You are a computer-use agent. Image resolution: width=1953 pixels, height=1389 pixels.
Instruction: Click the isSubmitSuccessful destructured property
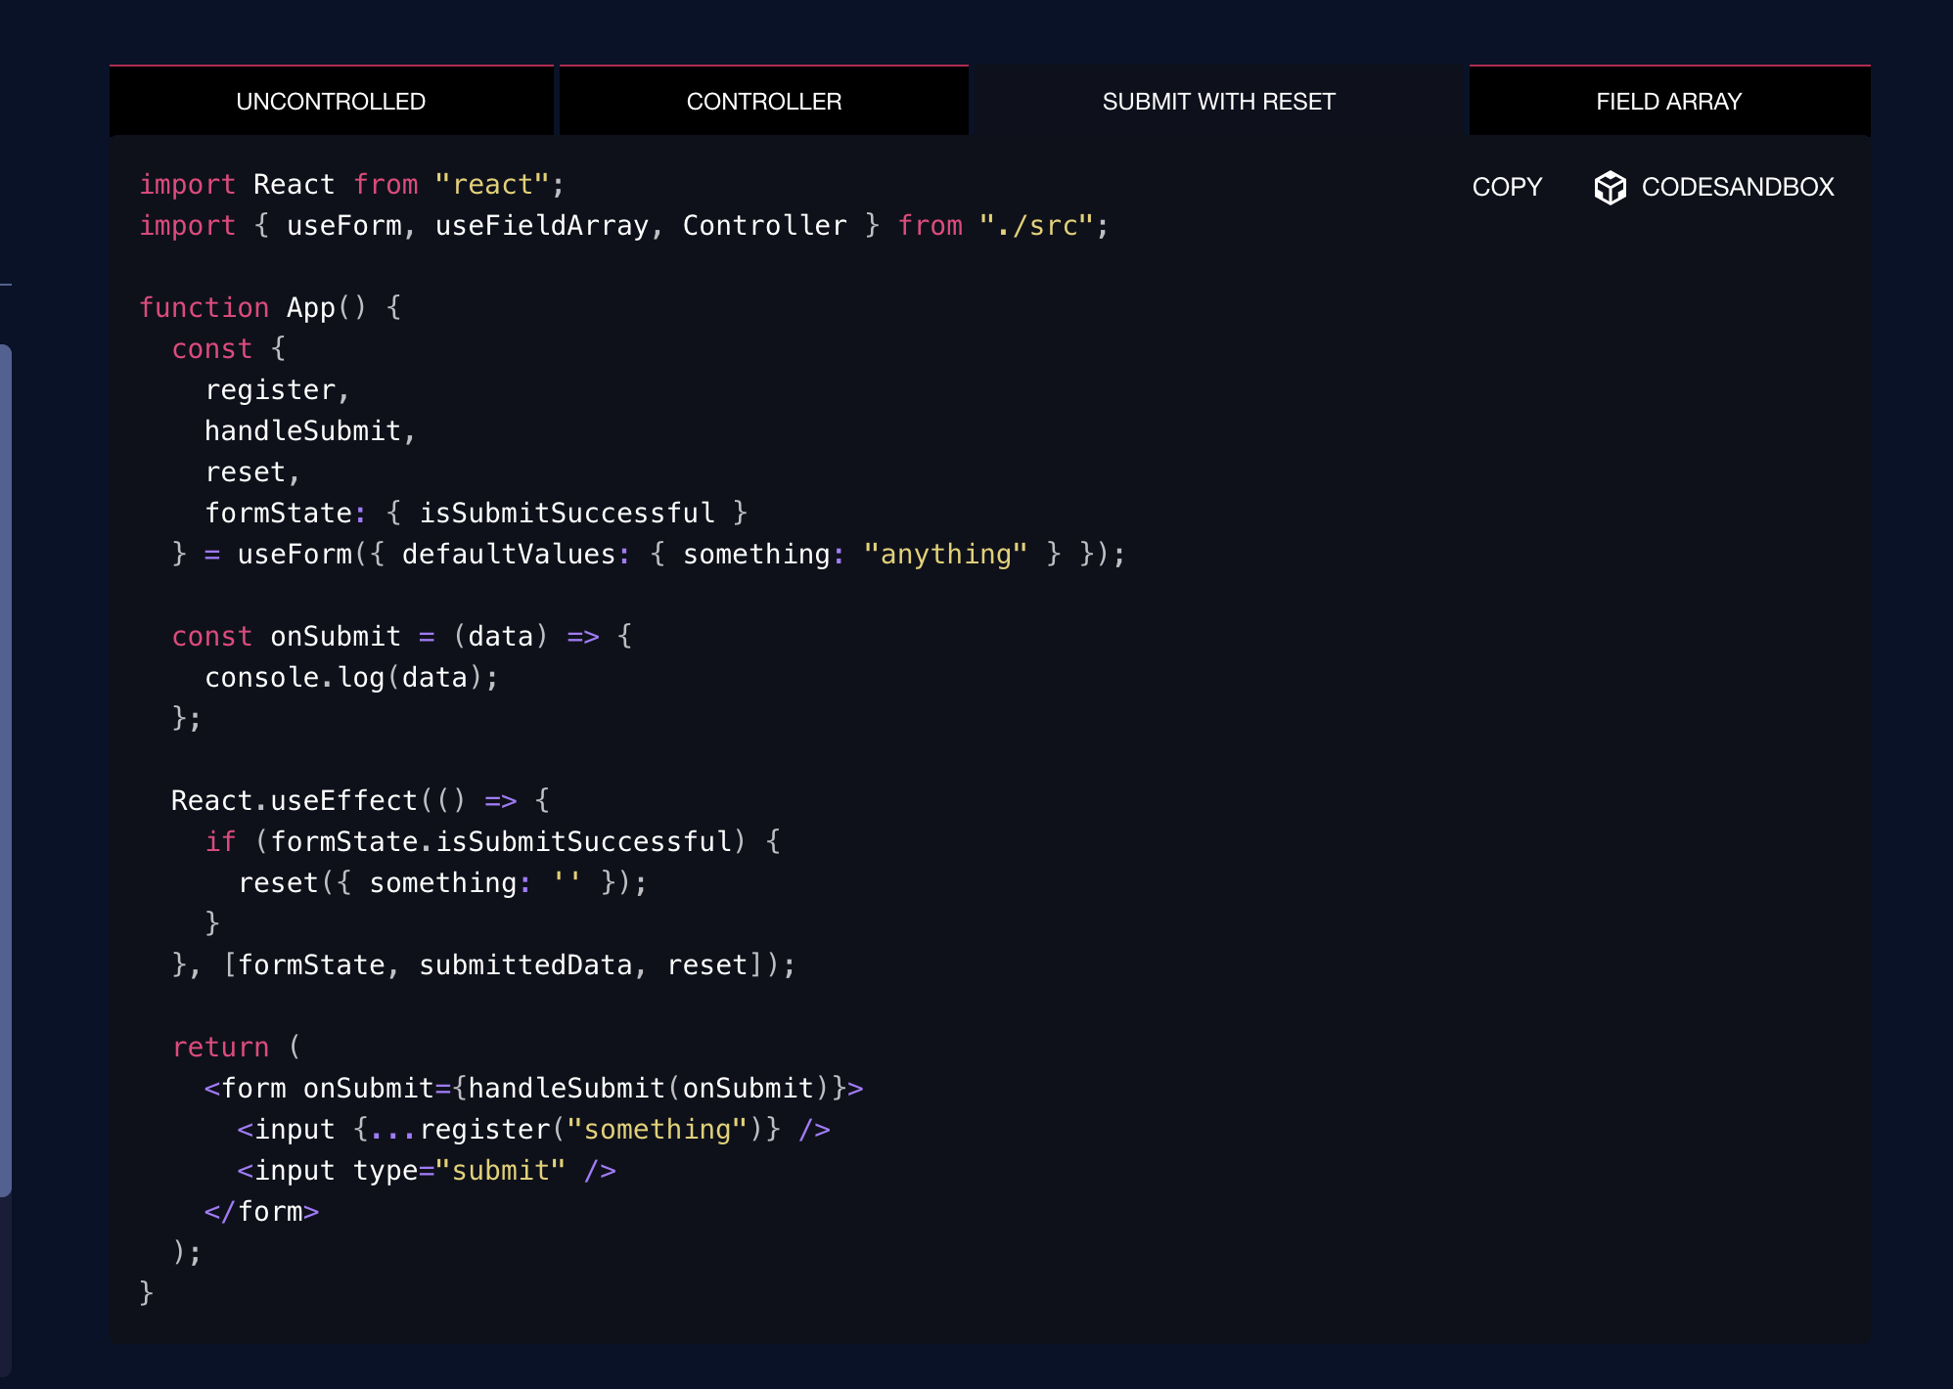pos(567,514)
